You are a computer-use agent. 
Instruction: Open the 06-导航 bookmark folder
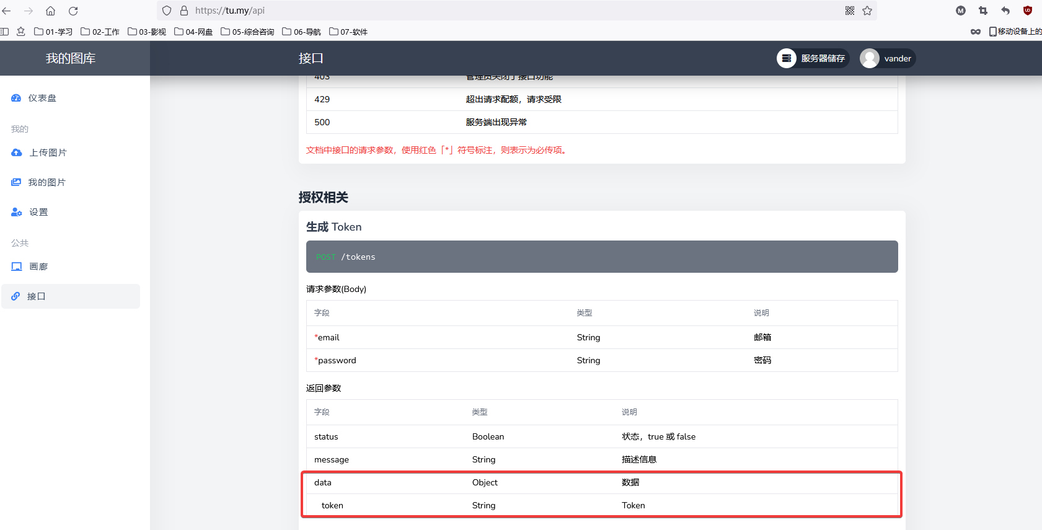301,32
